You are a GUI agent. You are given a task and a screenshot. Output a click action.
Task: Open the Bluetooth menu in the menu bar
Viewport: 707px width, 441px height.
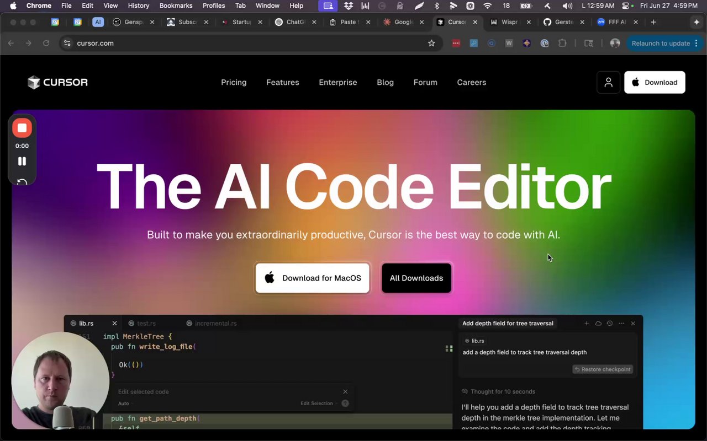pos(436,6)
